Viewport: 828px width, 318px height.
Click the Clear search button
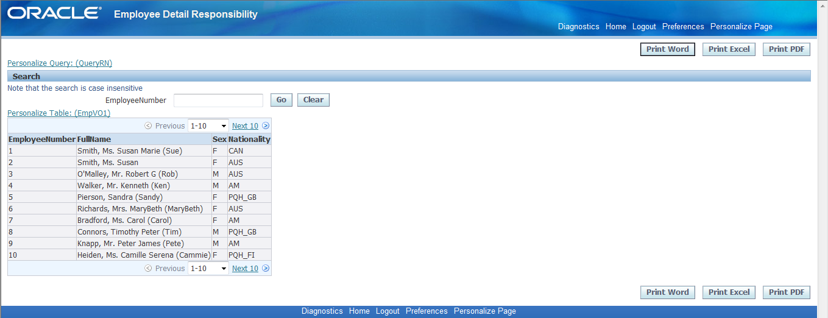pyautogui.click(x=313, y=100)
